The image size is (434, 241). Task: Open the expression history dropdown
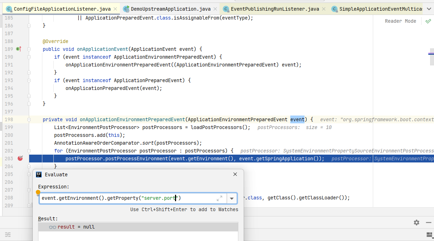[x=232, y=198]
